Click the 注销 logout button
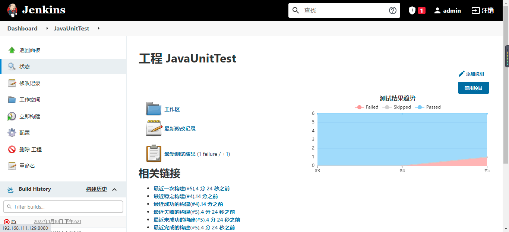This screenshot has height=232, width=509. coord(483,10)
